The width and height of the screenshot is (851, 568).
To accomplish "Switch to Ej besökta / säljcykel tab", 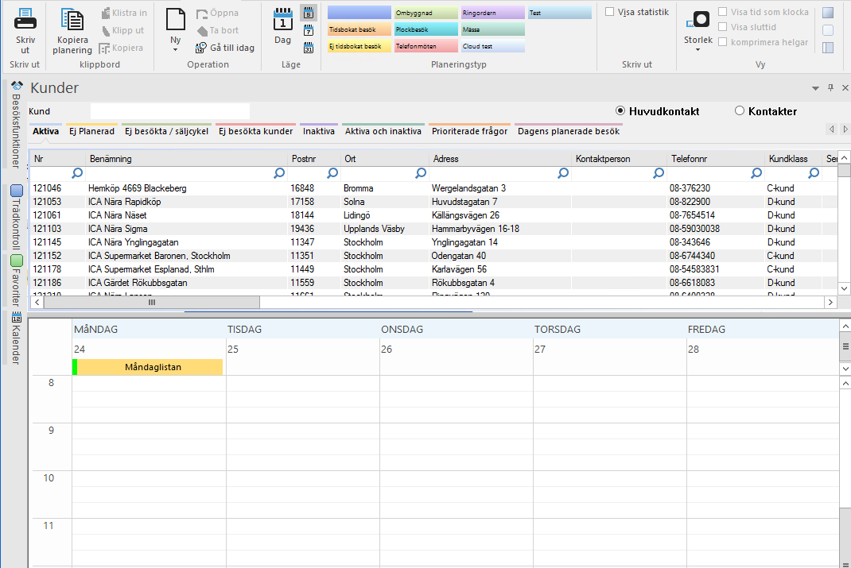I will tap(166, 131).
